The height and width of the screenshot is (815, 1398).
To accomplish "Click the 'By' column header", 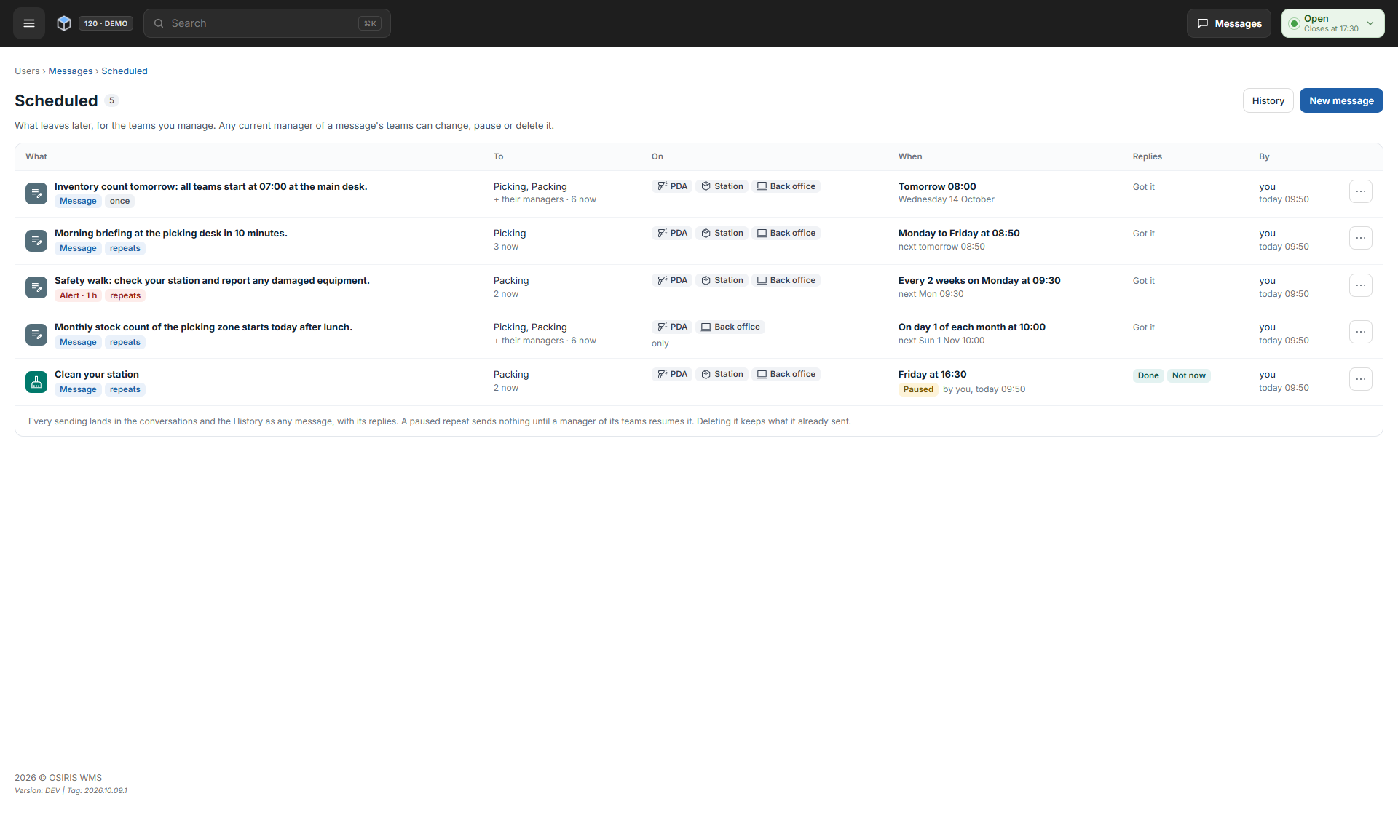I will [1264, 156].
